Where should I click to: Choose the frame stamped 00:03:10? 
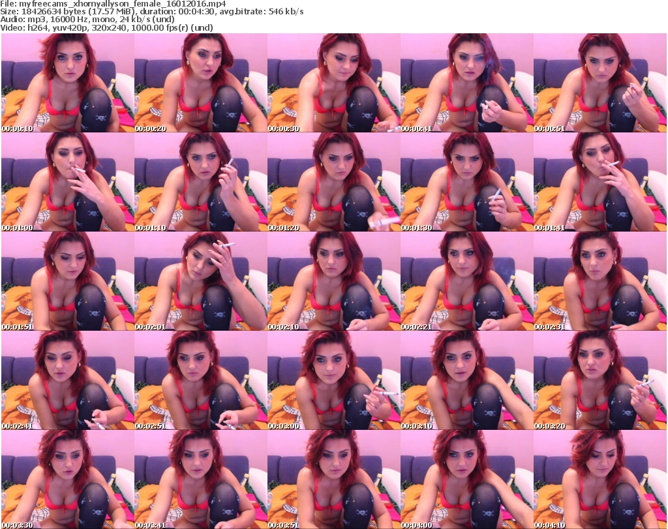[x=467, y=380]
